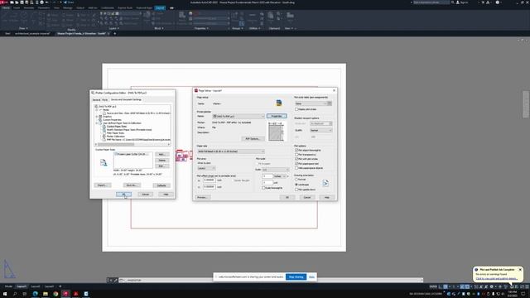530x298 pixels.
Task: Select the Source and Size tree node
Action: [136, 113]
